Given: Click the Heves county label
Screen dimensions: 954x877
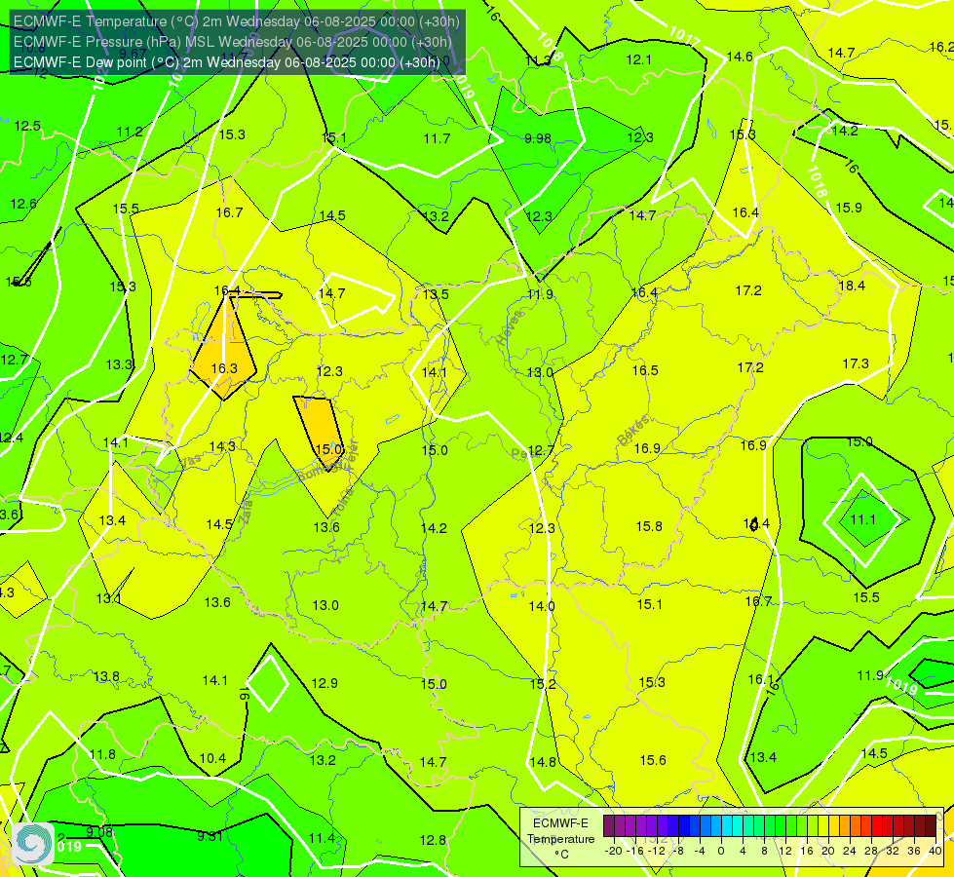Looking at the screenshot, I should [x=511, y=328].
